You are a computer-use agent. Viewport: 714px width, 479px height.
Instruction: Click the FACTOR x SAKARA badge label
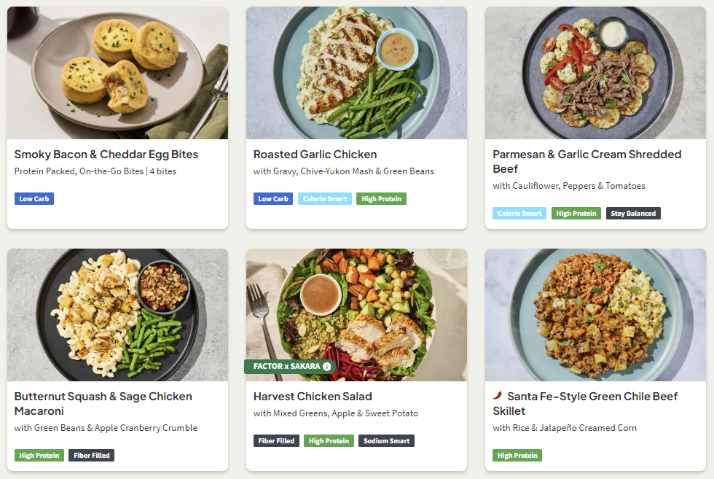[286, 366]
